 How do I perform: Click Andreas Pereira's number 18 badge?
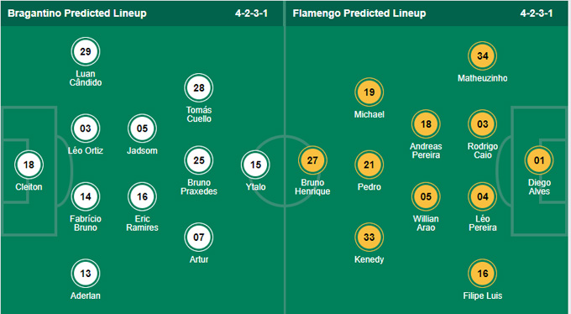[x=426, y=124]
